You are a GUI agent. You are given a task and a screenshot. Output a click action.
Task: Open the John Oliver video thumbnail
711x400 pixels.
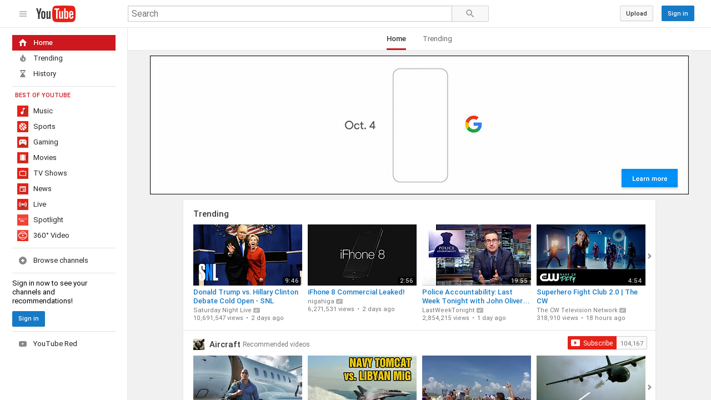coord(477,255)
